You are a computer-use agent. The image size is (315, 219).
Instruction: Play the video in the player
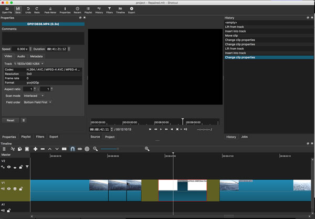click(x=161, y=129)
